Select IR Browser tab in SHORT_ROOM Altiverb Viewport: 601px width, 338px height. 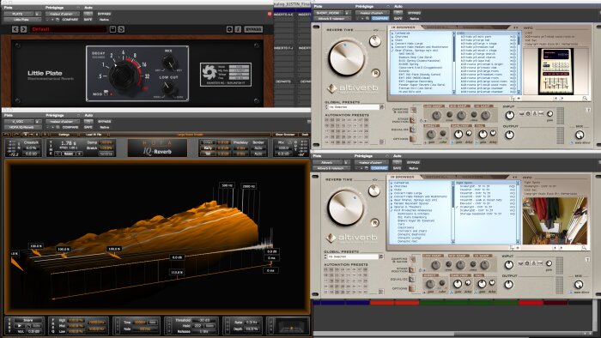(403, 27)
